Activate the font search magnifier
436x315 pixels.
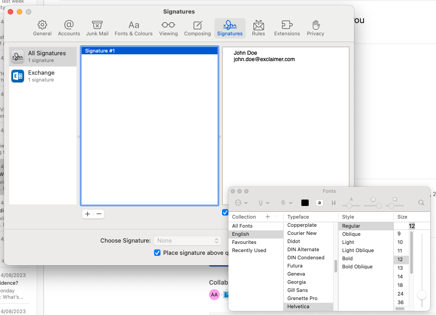coord(421,203)
